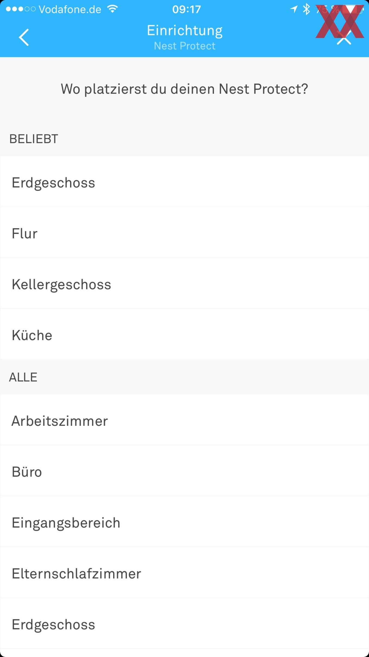The image size is (369, 657).
Task: Tap the back arrow in header
Action: click(24, 37)
